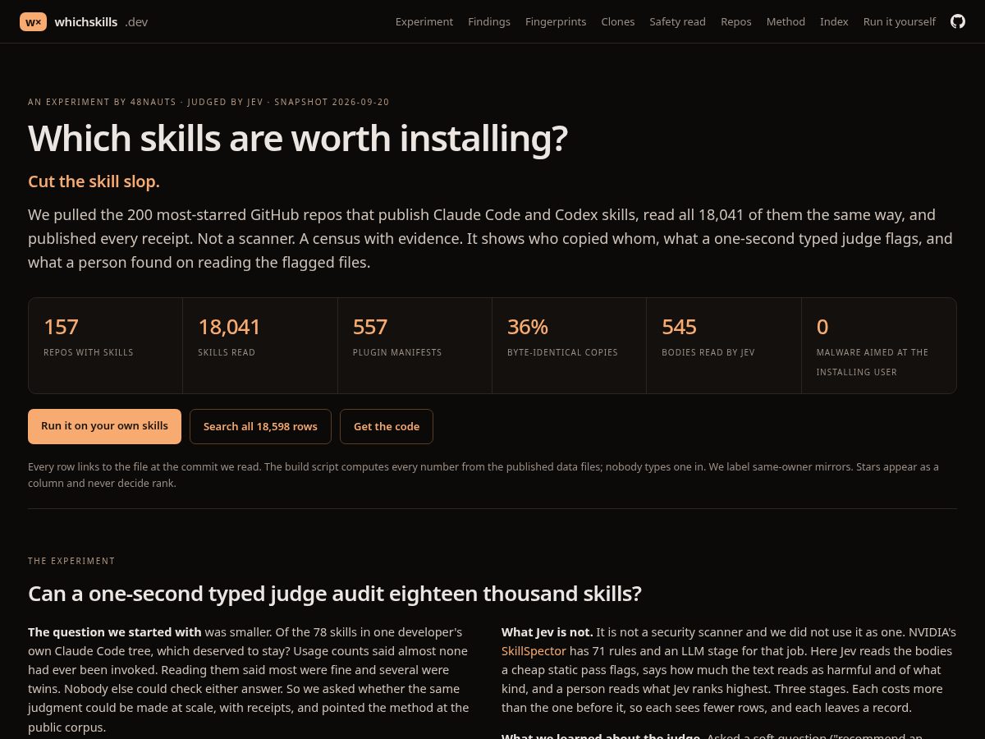Click Run it on your own skills button
Viewport: 985px width, 739px height.
(104, 426)
